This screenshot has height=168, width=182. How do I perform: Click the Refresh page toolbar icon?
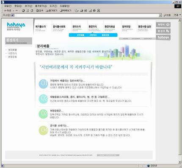pos(28,11)
